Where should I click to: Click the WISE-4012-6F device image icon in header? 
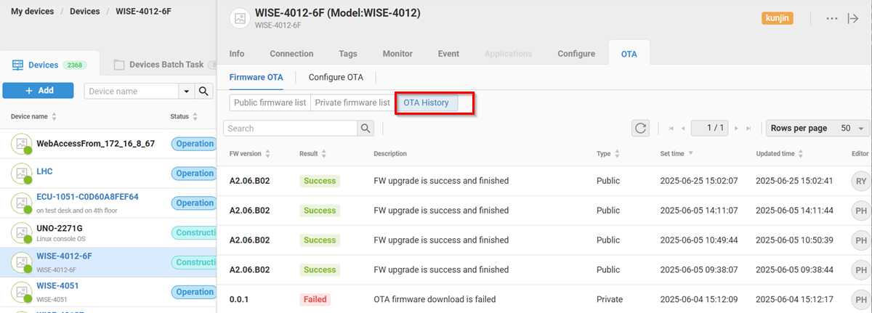click(x=239, y=19)
